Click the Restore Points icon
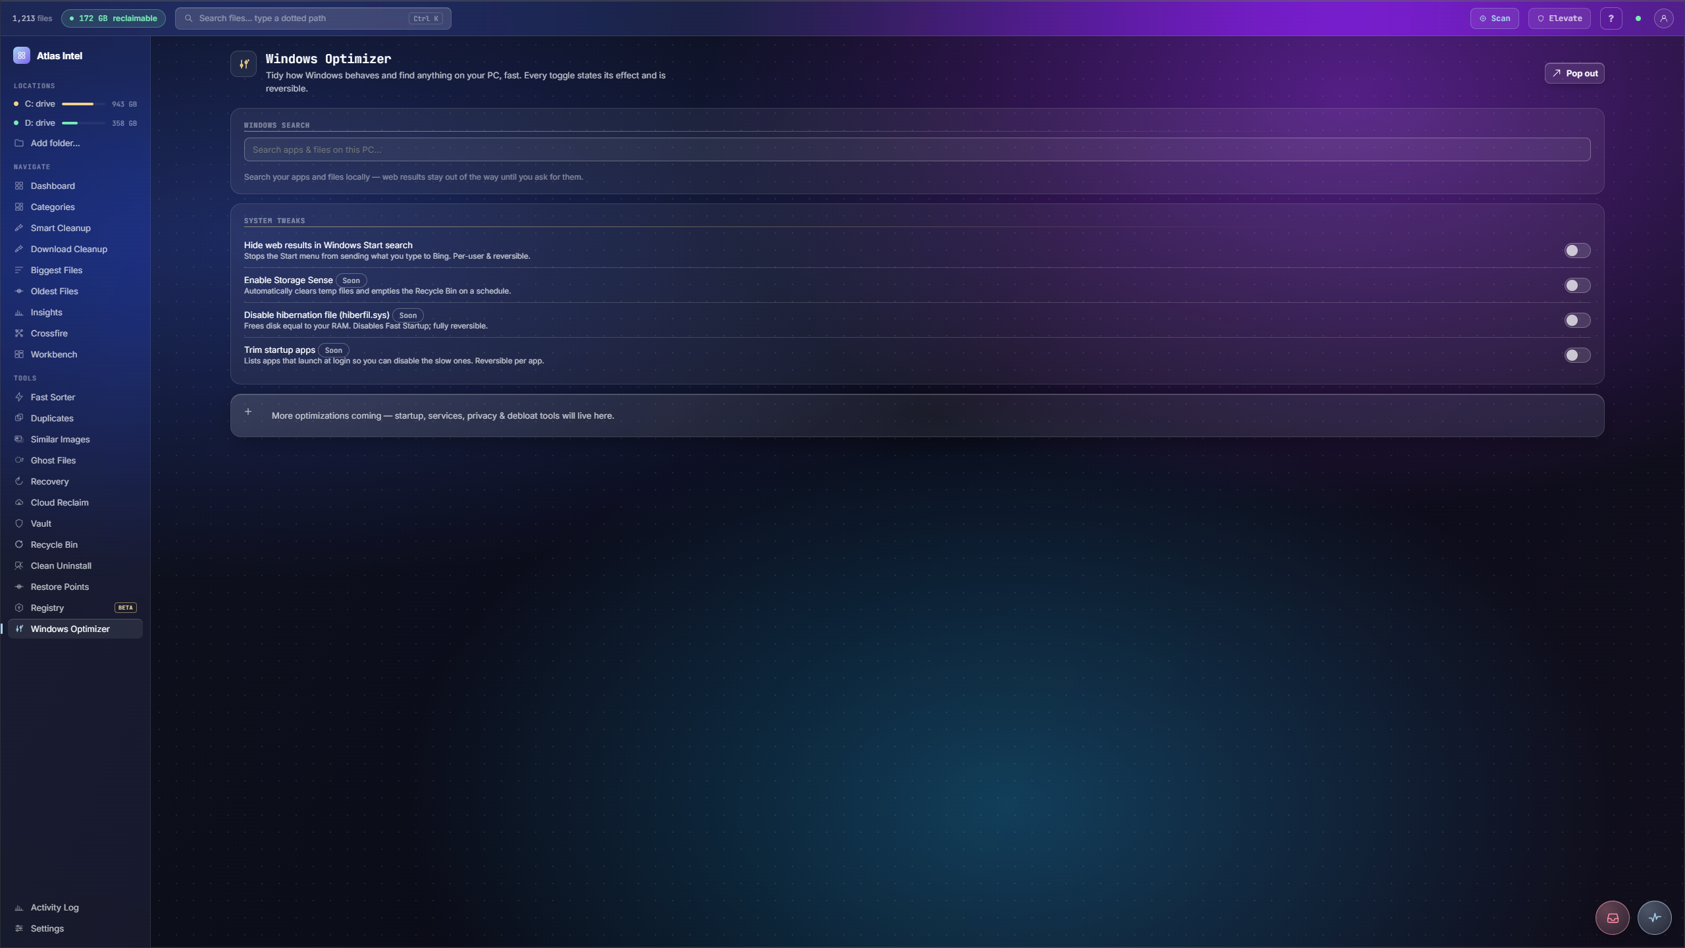The height and width of the screenshot is (948, 1685). pyautogui.click(x=19, y=587)
